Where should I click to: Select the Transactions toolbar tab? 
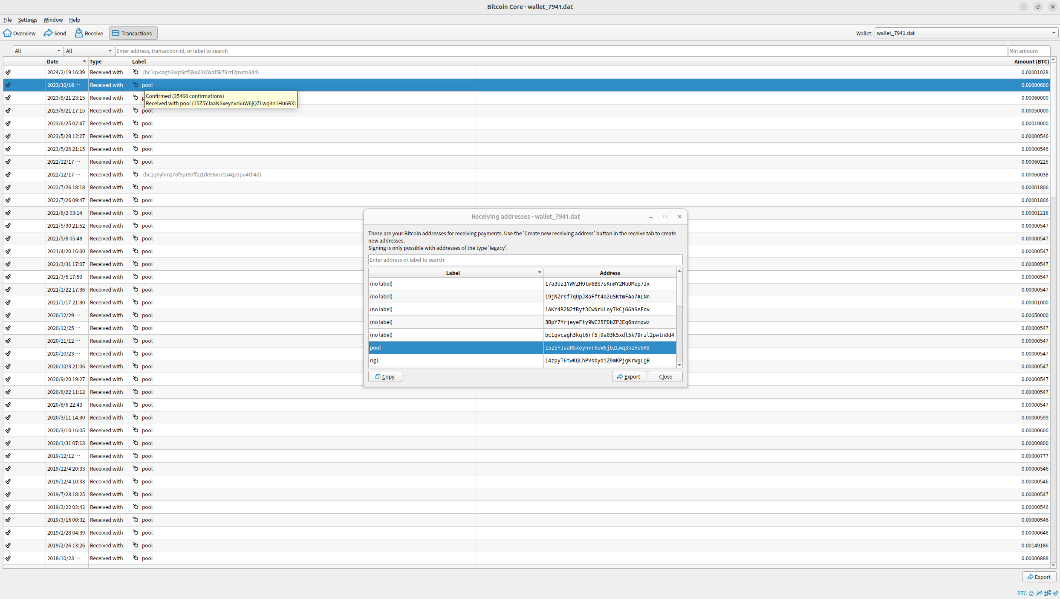click(133, 33)
